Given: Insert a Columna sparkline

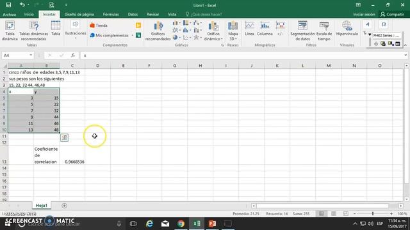Looking at the screenshot, I should 265,29.
